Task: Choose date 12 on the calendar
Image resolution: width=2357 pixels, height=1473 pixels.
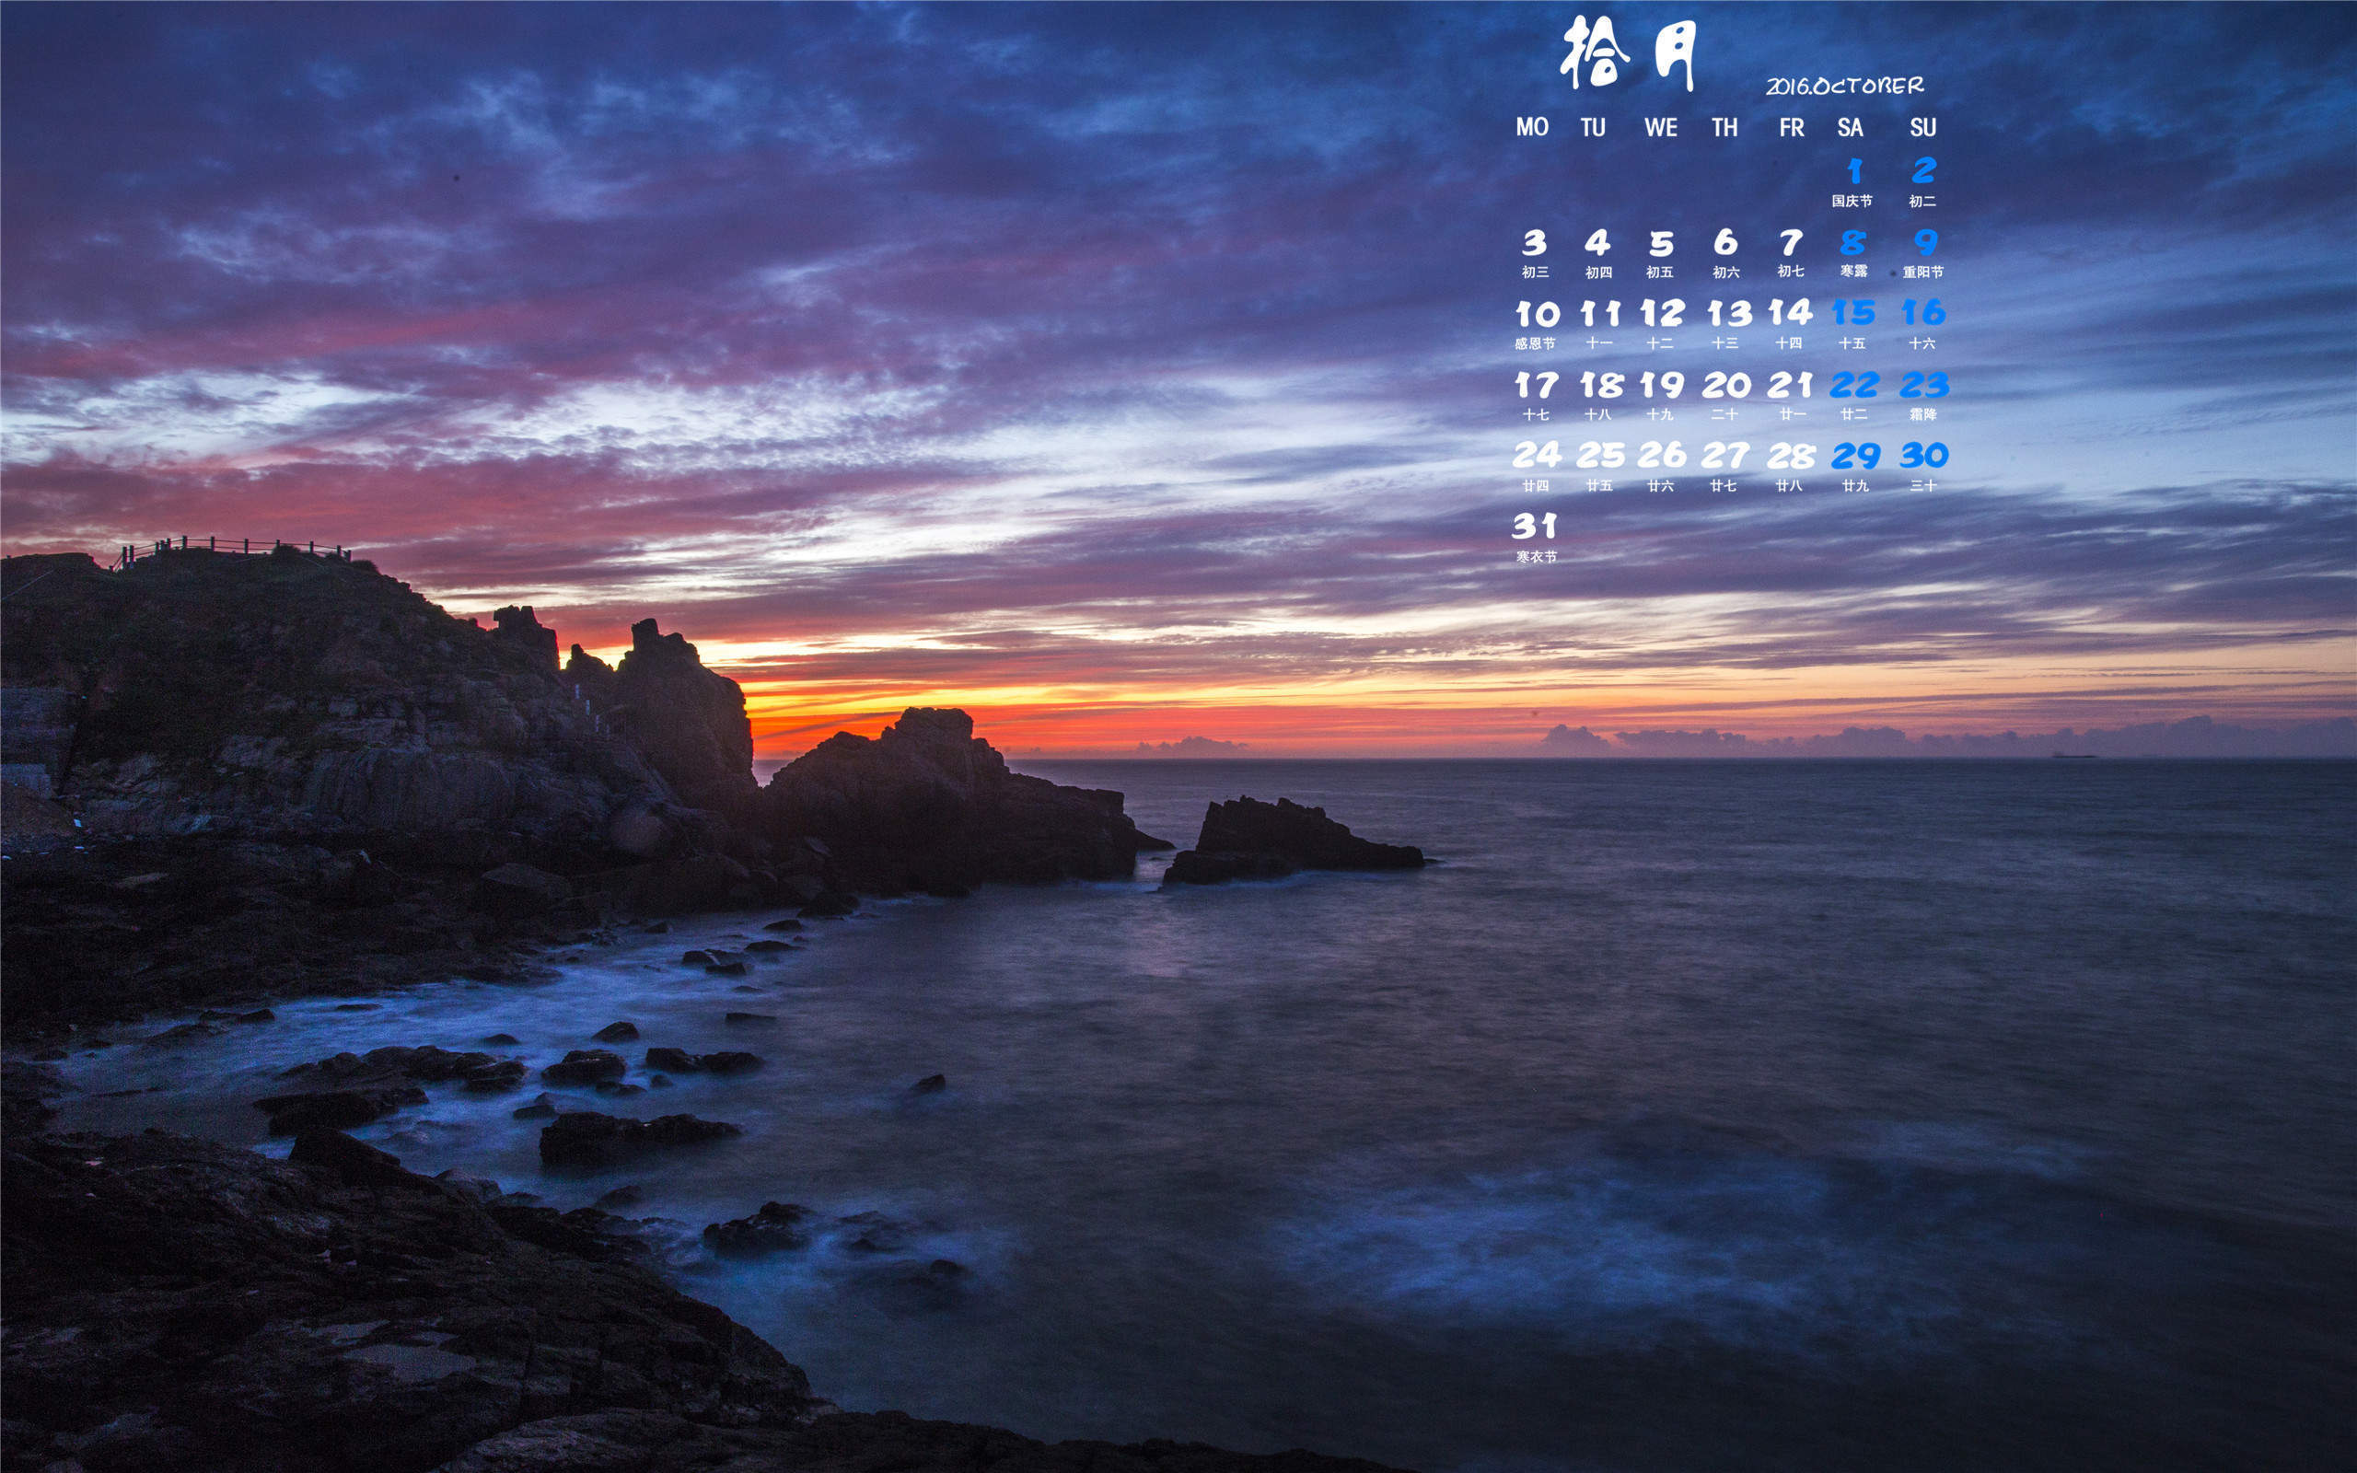Action: coord(1663,313)
